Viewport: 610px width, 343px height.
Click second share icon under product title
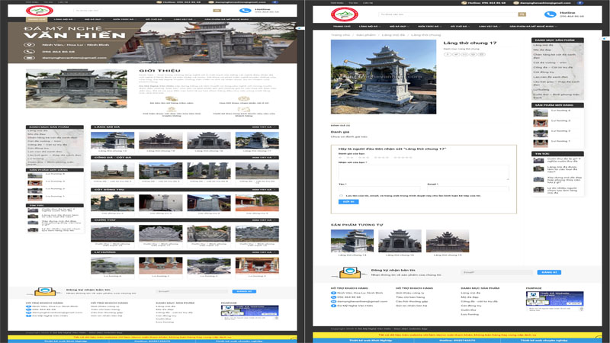(456, 54)
